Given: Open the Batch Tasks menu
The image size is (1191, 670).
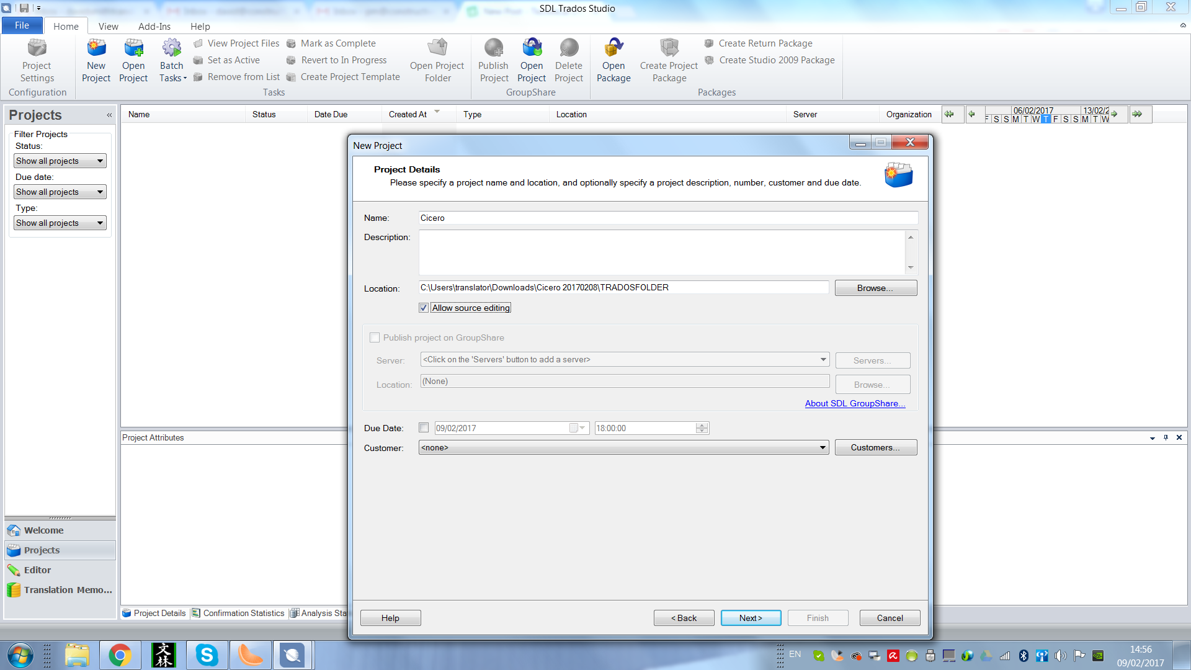Looking at the screenshot, I should [x=172, y=60].
